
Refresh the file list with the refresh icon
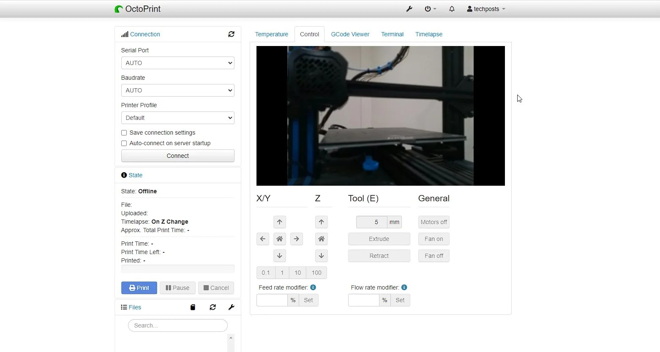[213, 307]
